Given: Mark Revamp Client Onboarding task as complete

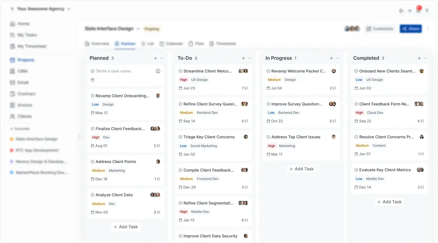Looking at the screenshot, I should [93, 96].
